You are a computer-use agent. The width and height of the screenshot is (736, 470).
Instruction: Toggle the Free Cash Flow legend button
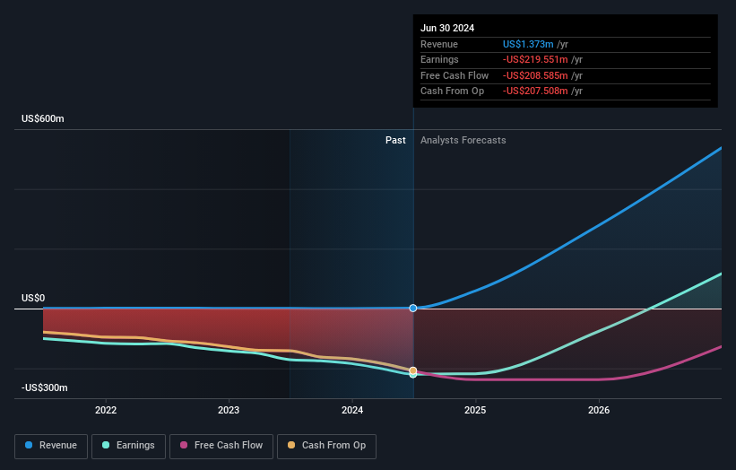point(221,446)
